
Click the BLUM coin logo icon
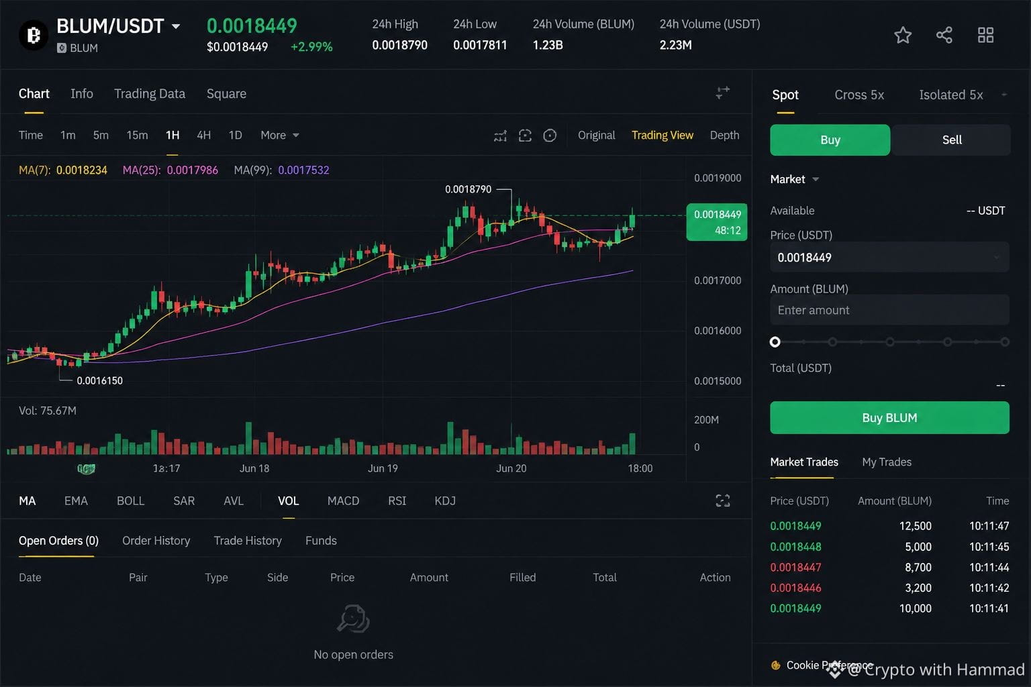tap(33, 35)
